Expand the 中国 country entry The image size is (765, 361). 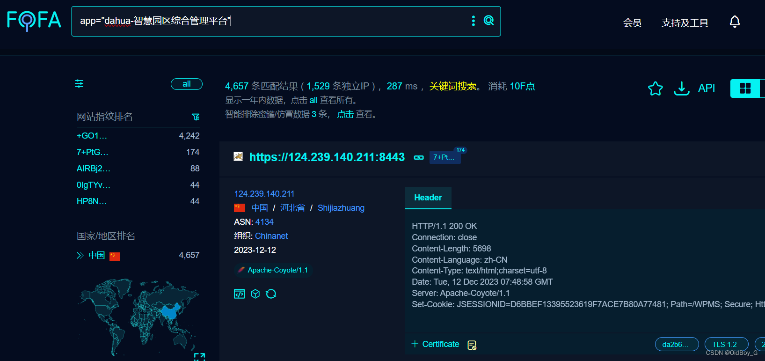[x=80, y=255]
